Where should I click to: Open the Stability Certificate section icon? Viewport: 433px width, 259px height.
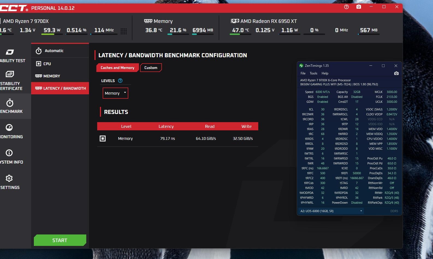pyautogui.click(x=10, y=74)
